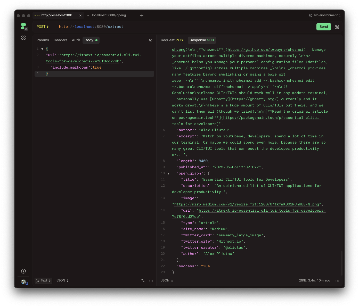Click the 21KB, 3.4s, 40m ago status

point(314,280)
